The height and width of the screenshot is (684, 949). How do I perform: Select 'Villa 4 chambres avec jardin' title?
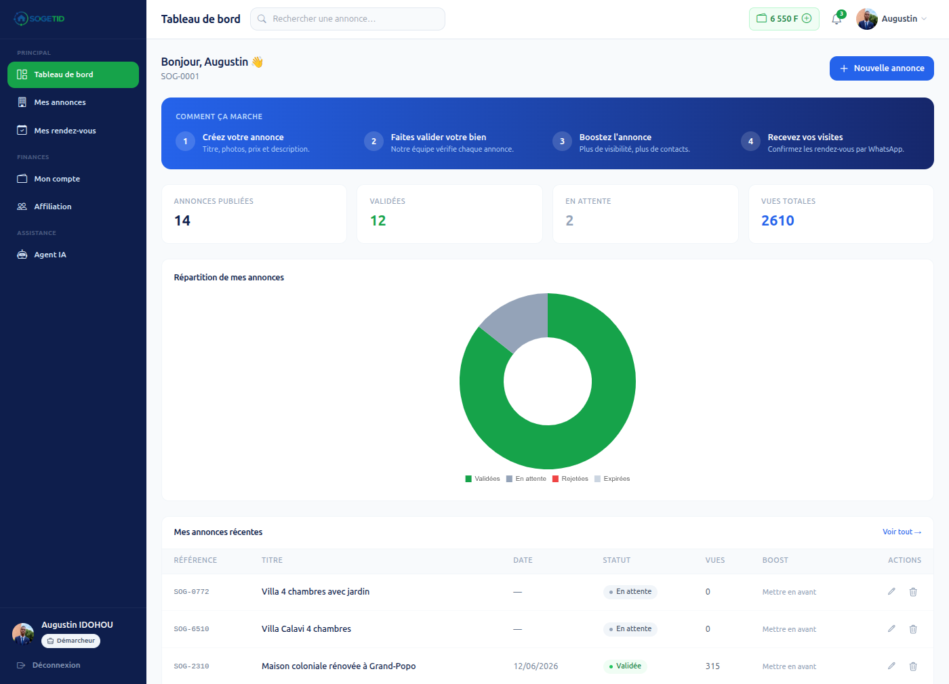coord(315,592)
